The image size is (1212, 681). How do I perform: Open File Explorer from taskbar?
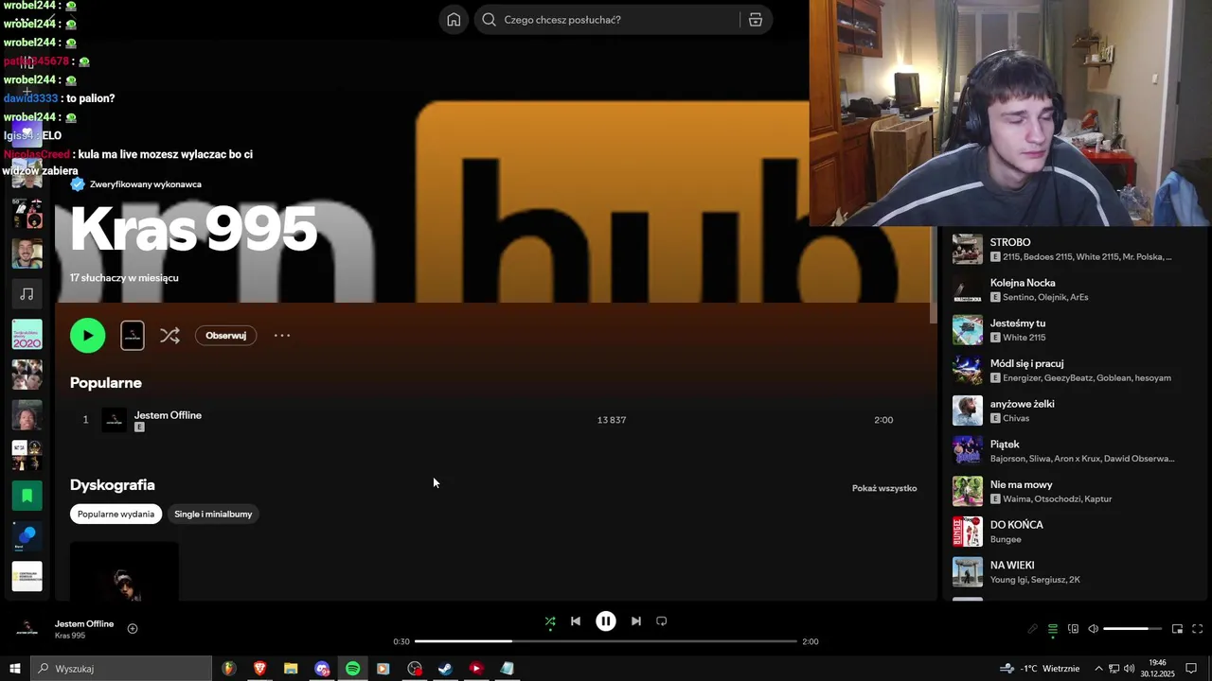[x=291, y=669]
